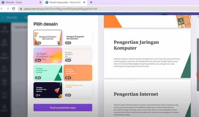
Task: Click the page count badge on dark navy design
Action: tap(38, 95)
